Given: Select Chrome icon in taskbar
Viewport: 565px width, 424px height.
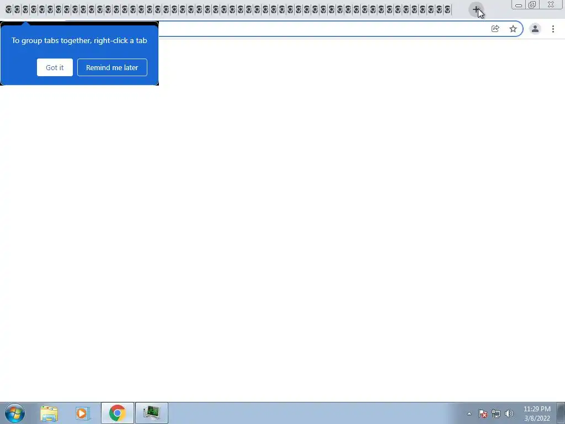Looking at the screenshot, I should (x=117, y=413).
